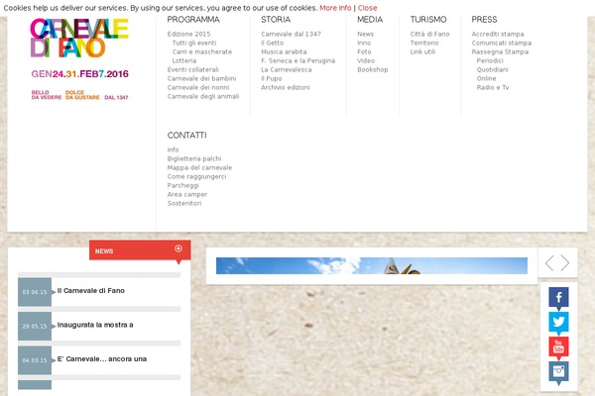Click the plus icon in News header

(178, 248)
